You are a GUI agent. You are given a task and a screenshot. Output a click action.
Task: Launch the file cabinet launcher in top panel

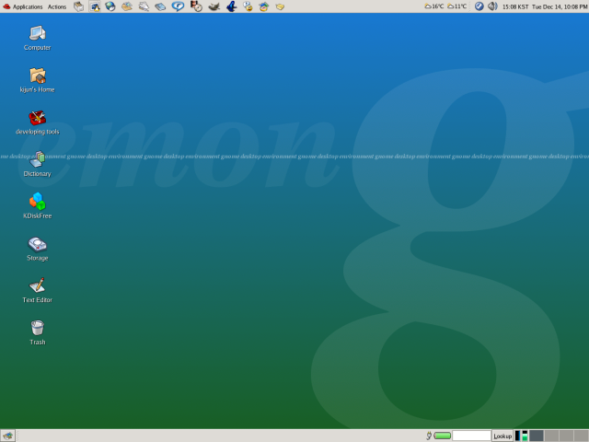pos(78,6)
